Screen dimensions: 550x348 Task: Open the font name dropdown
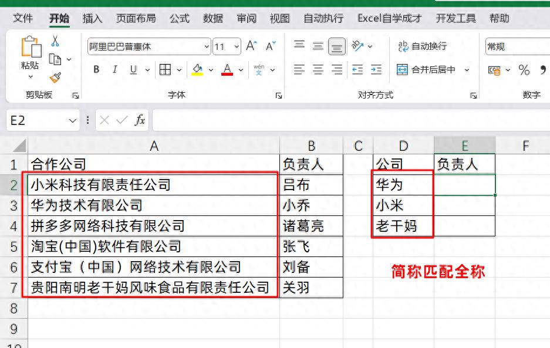tap(207, 46)
